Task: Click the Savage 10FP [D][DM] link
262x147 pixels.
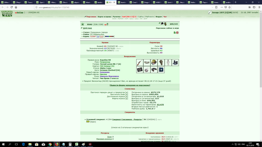Action: (x=222, y=12)
